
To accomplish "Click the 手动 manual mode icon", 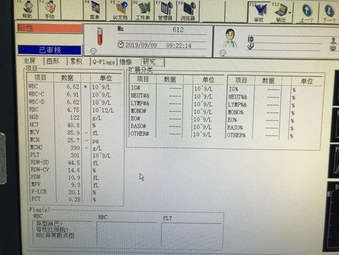I will 50,10.
